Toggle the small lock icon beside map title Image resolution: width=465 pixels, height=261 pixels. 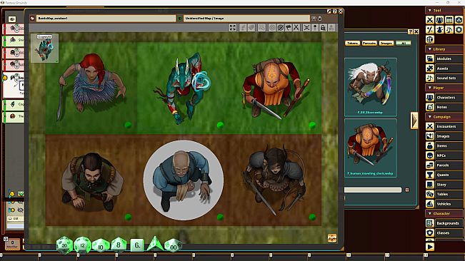click(320, 19)
